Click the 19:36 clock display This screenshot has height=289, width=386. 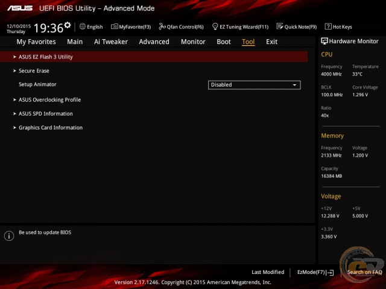pyautogui.click(x=48, y=28)
